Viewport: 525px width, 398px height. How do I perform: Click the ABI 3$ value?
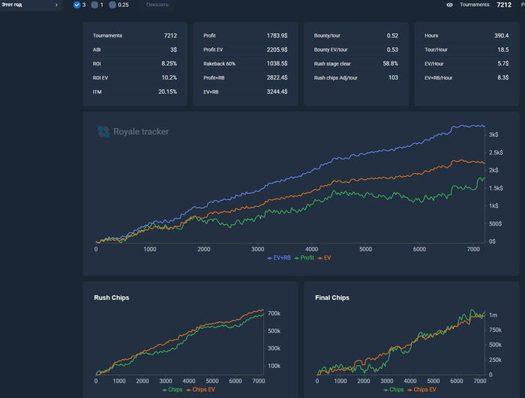[173, 49]
